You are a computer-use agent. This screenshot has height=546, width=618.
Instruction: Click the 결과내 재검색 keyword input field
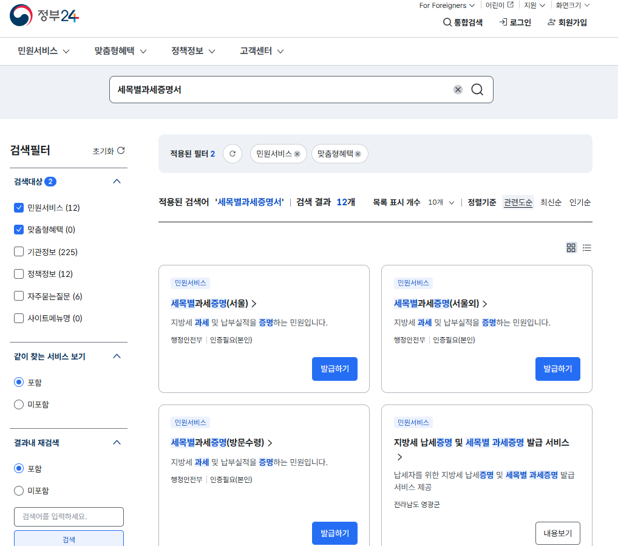(x=69, y=517)
